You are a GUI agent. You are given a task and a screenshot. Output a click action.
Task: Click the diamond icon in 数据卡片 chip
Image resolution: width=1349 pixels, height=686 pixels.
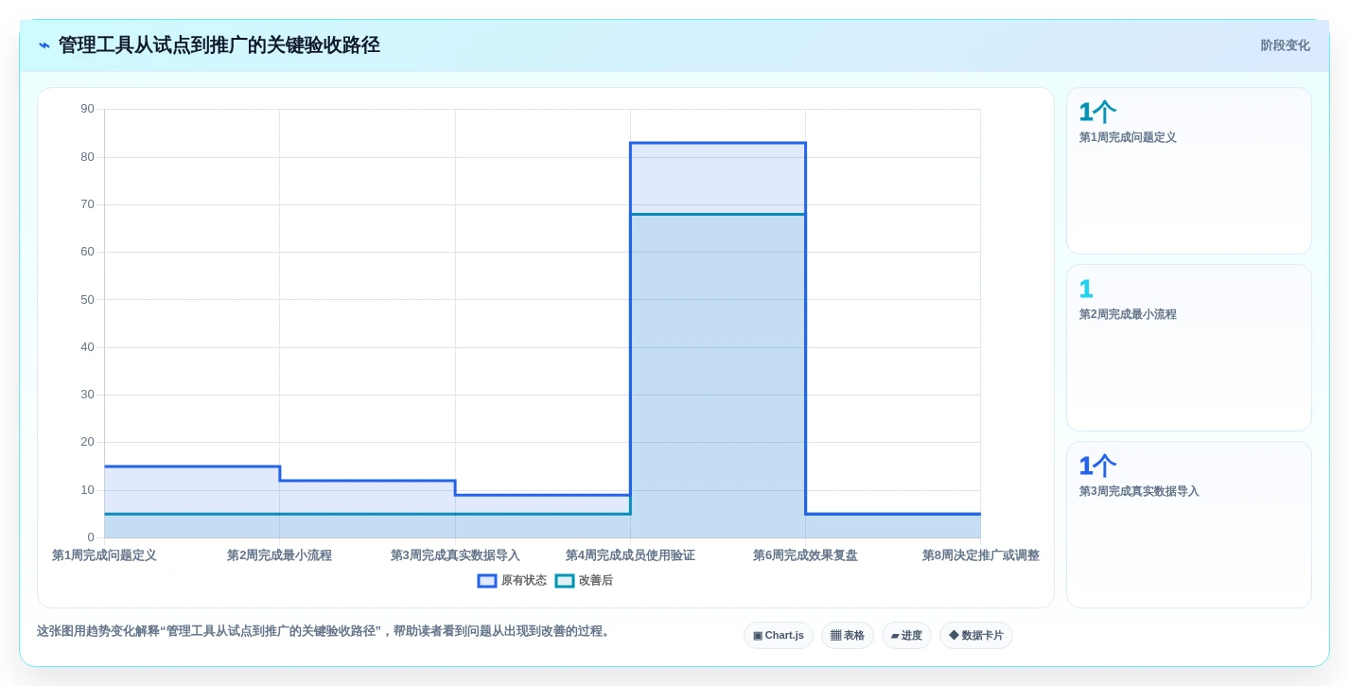pyautogui.click(x=954, y=636)
